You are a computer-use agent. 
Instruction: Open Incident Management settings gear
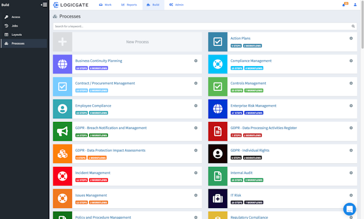(196, 173)
